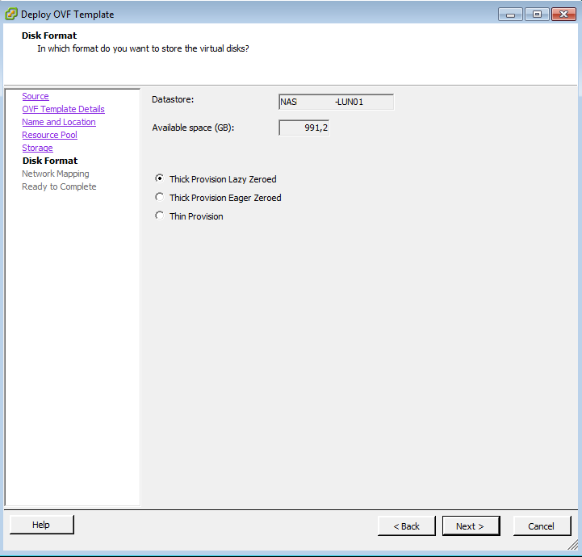Select Thick Provision Eager Zeroed option

(x=159, y=197)
